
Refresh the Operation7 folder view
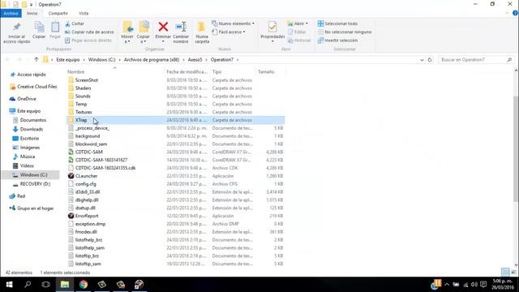point(430,60)
